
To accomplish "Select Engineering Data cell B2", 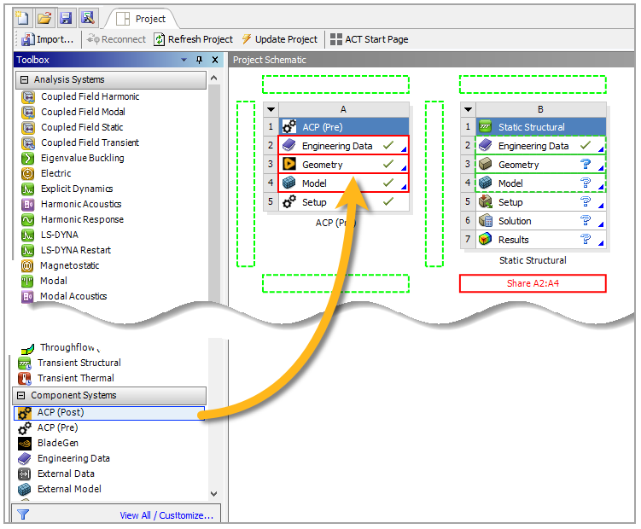I will coord(541,146).
